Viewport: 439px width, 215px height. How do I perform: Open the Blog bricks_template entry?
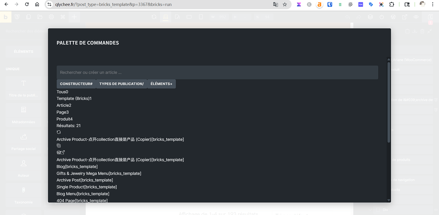tap(77, 166)
